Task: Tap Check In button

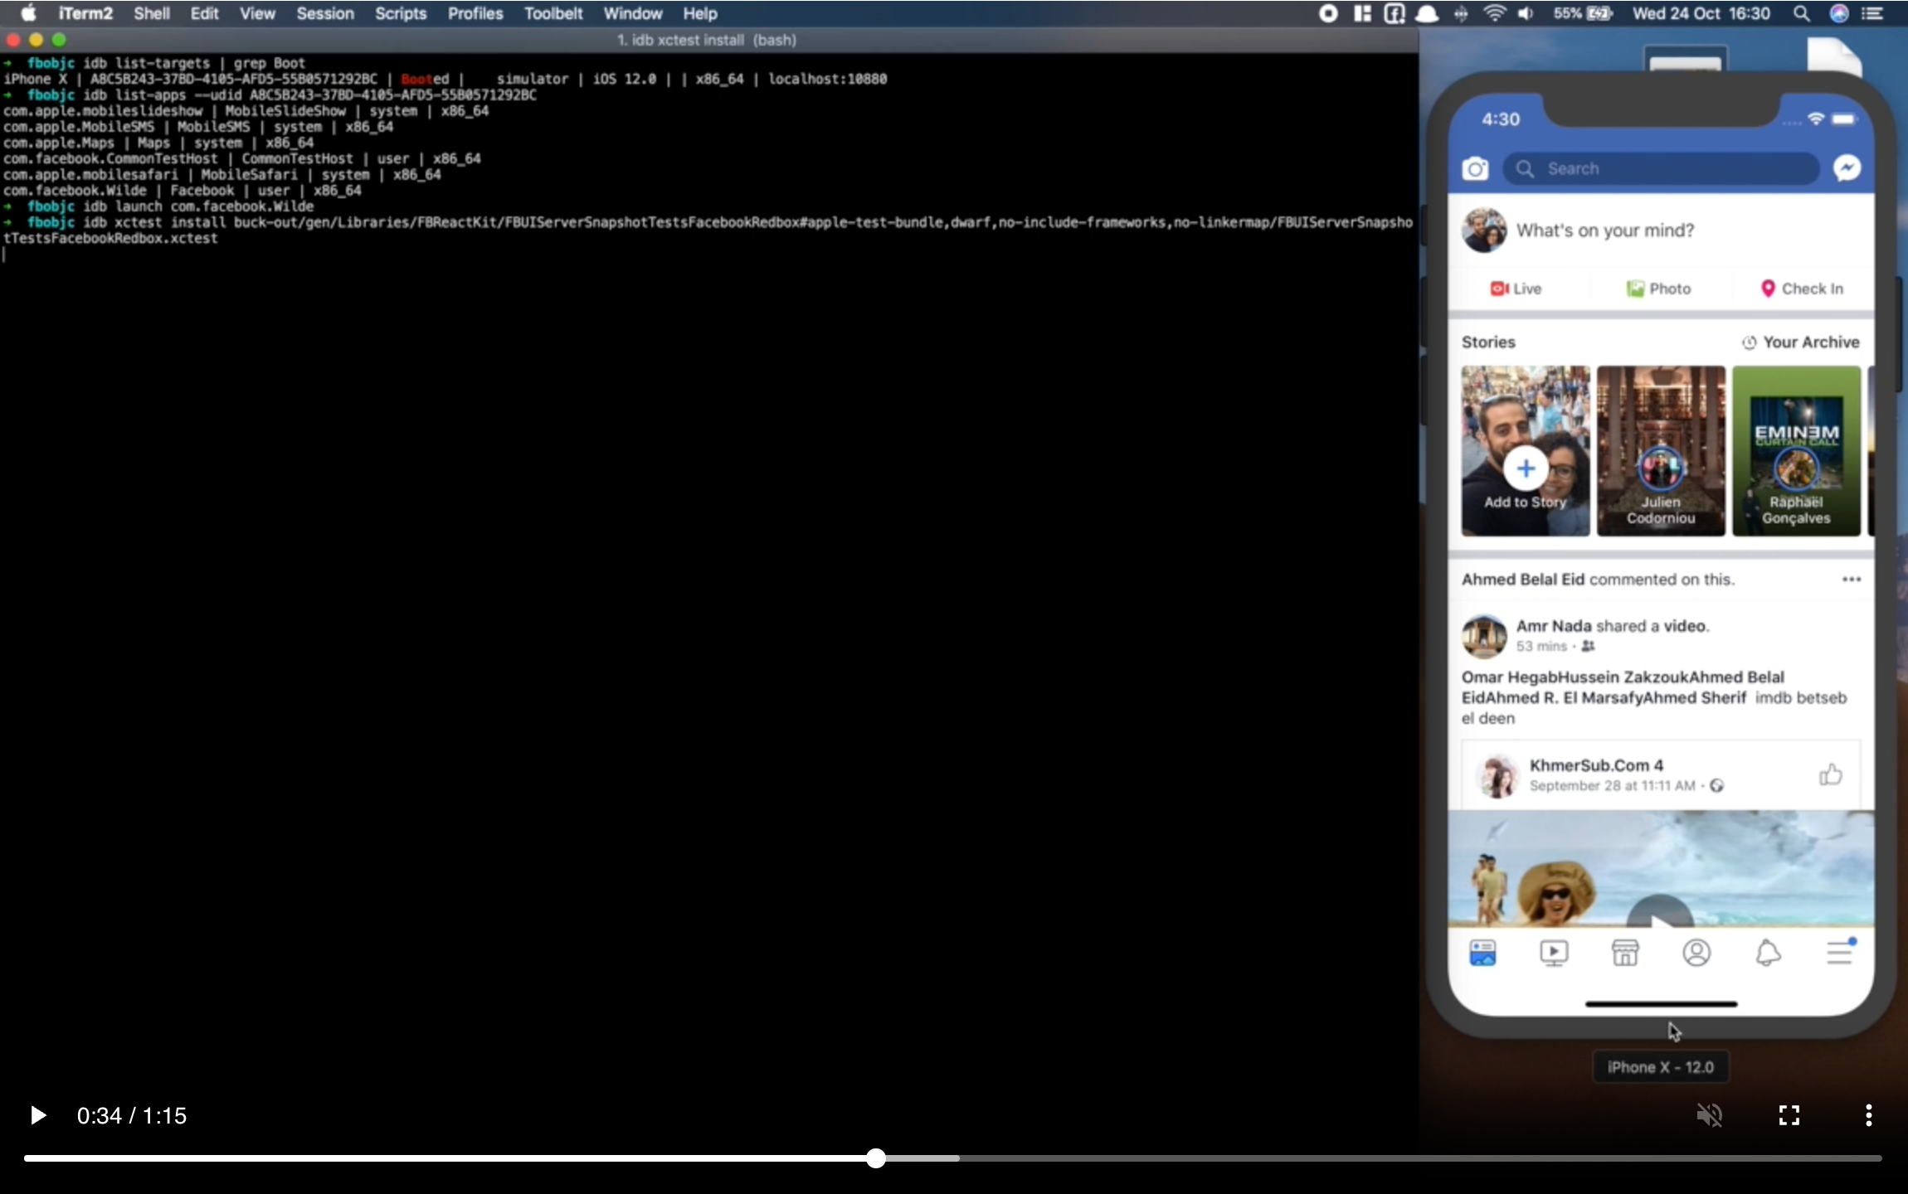Action: tap(1802, 289)
